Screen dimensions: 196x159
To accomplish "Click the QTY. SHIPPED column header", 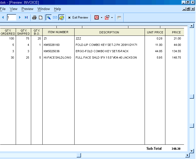I will [x=23, y=32].
